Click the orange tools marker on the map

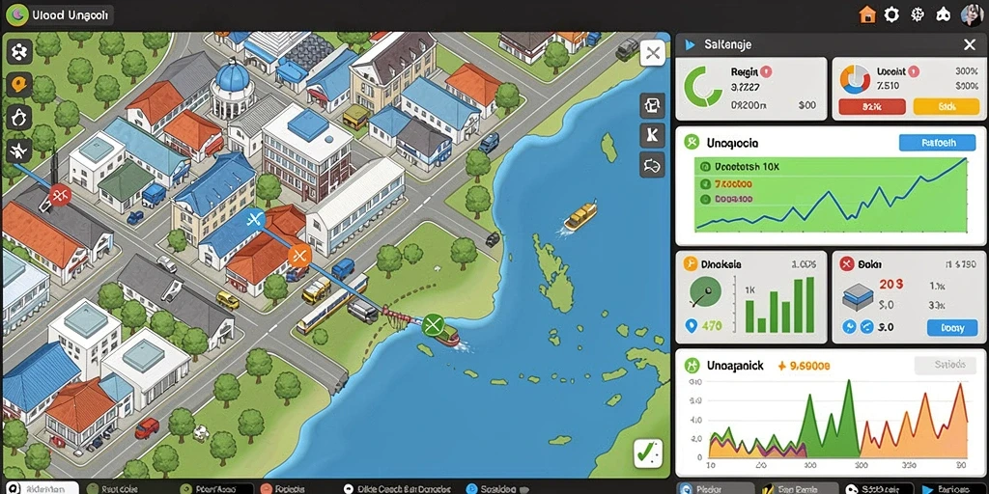(299, 256)
